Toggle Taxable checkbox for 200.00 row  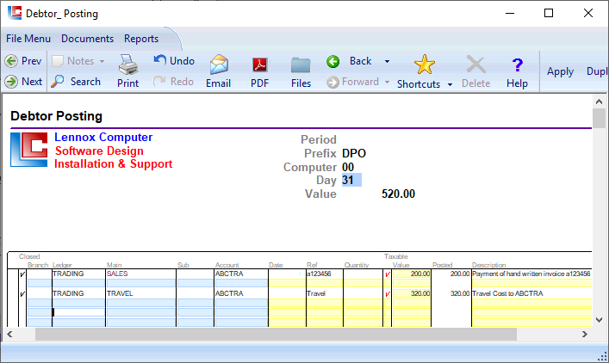(388, 274)
